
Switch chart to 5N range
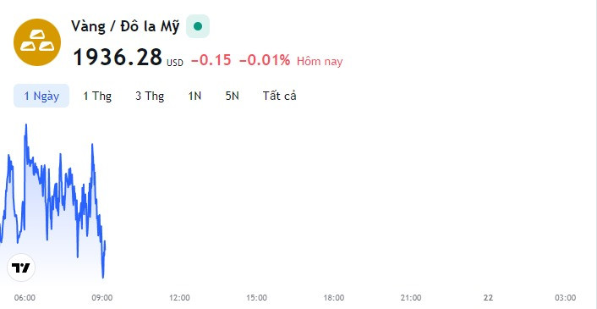point(233,96)
